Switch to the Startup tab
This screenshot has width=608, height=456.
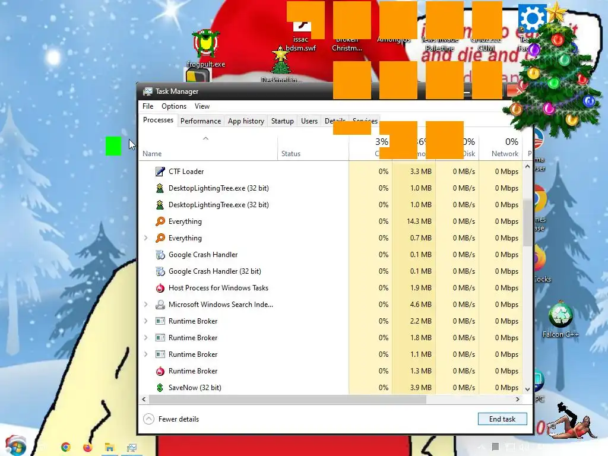point(282,121)
